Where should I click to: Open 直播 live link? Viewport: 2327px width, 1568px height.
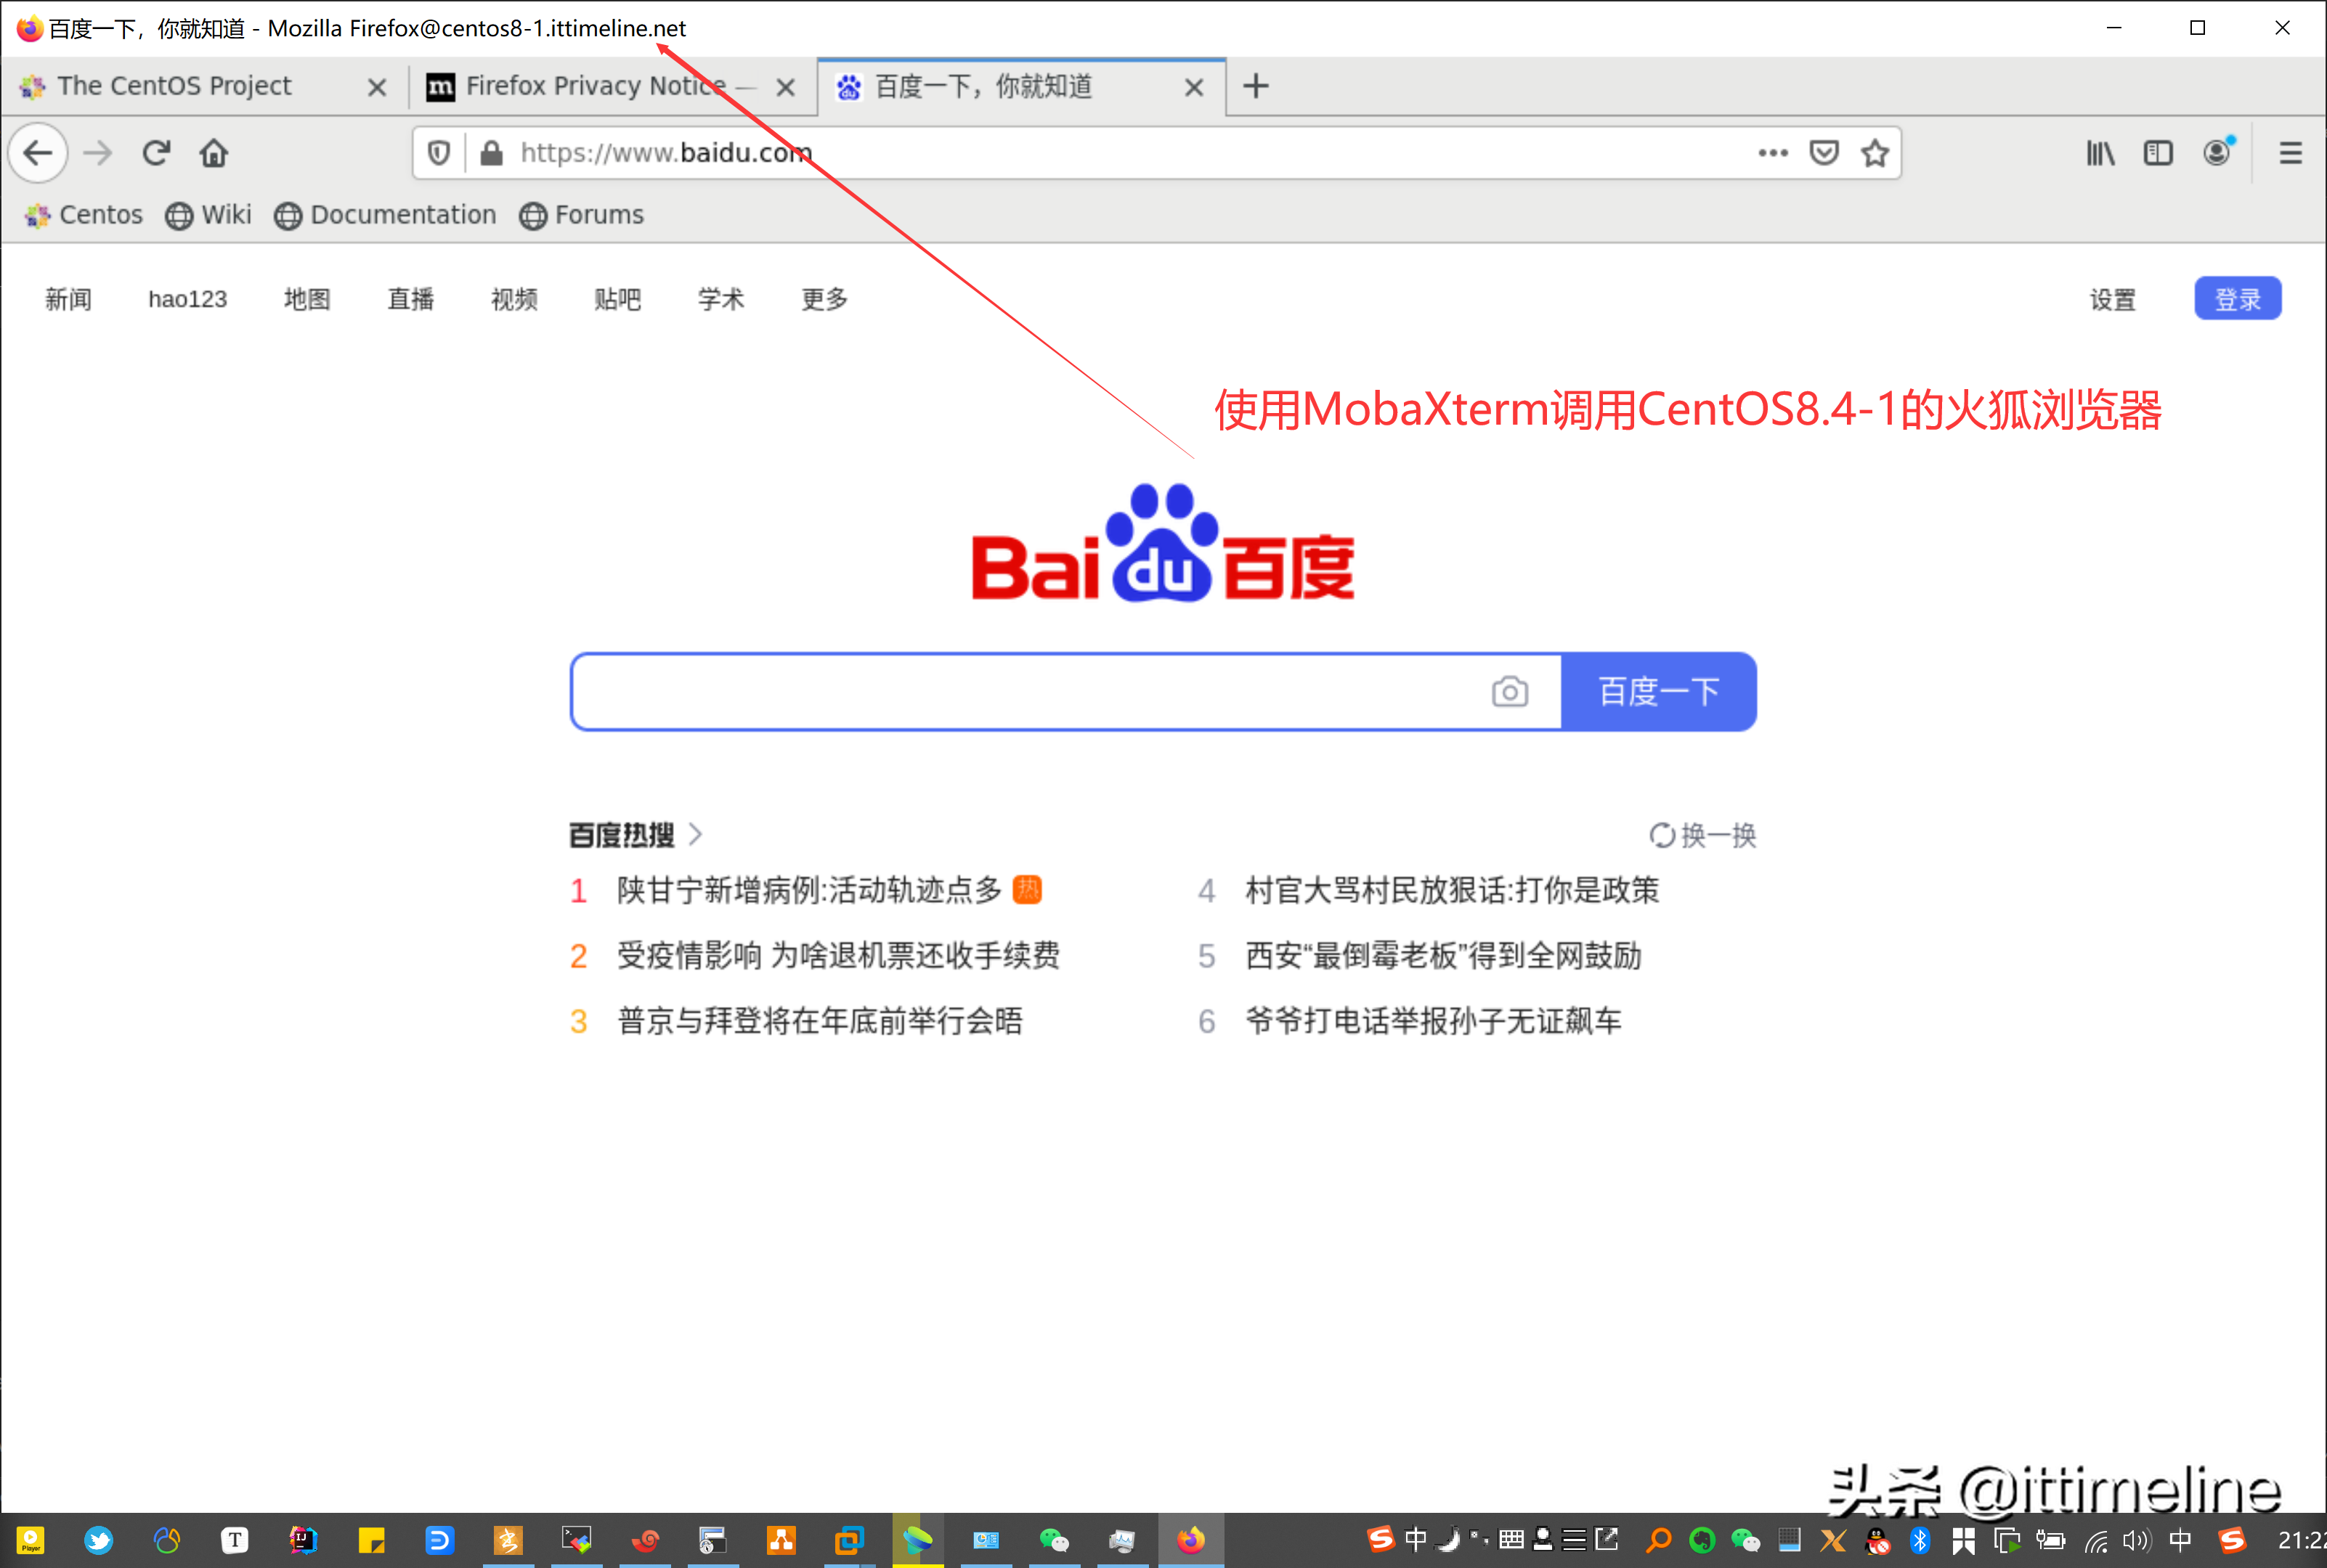[410, 299]
